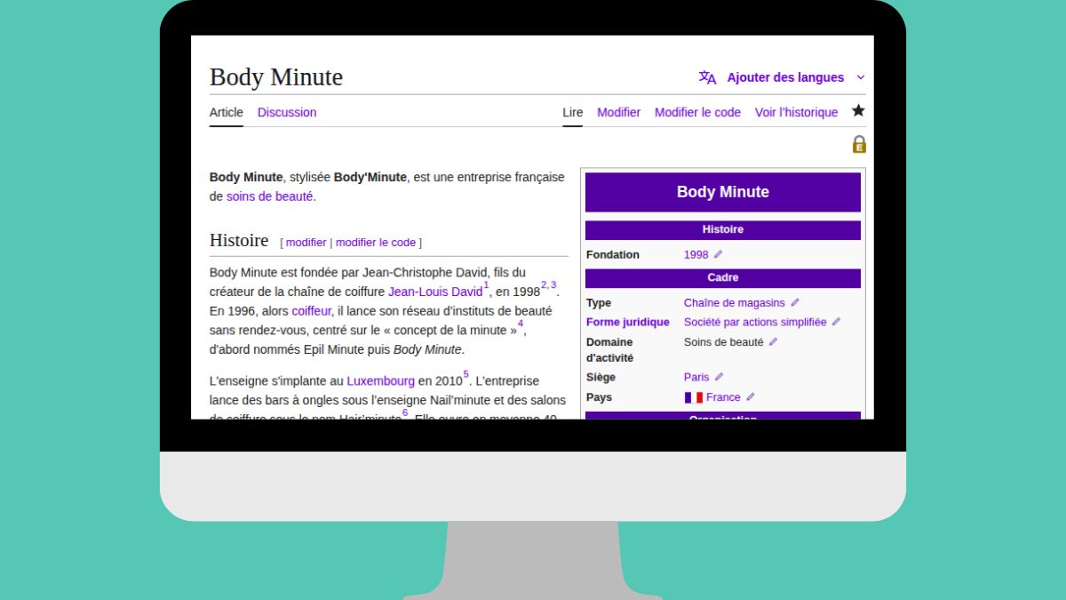
Task: Click the Body Minute infobox title
Action: point(723,192)
